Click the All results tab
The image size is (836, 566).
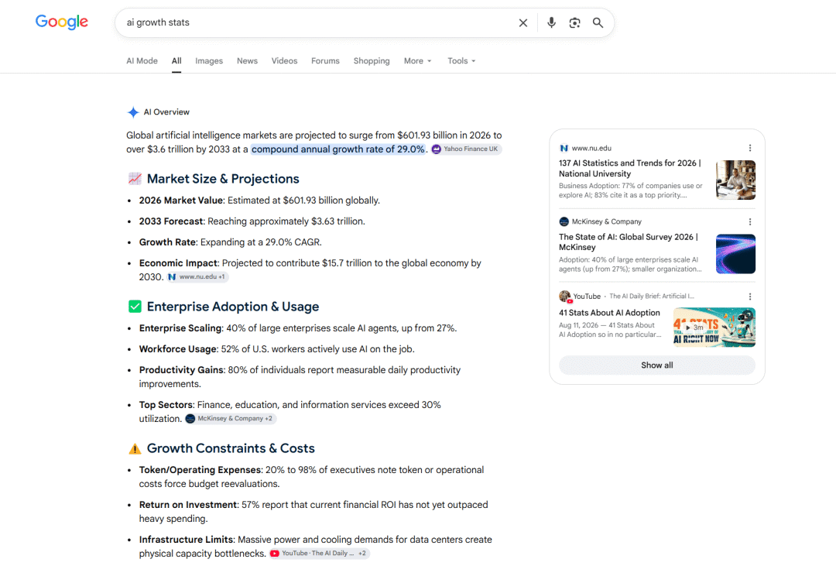coord(176,61)
